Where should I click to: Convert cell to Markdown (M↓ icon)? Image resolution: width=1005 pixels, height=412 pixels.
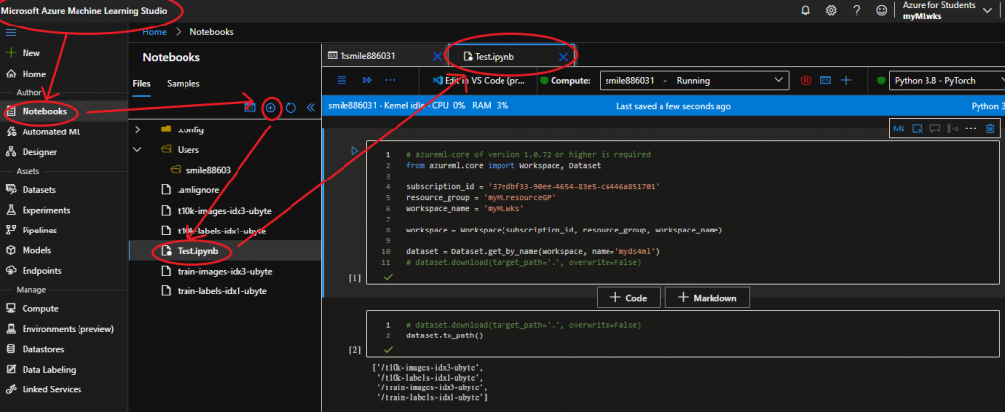899,129
